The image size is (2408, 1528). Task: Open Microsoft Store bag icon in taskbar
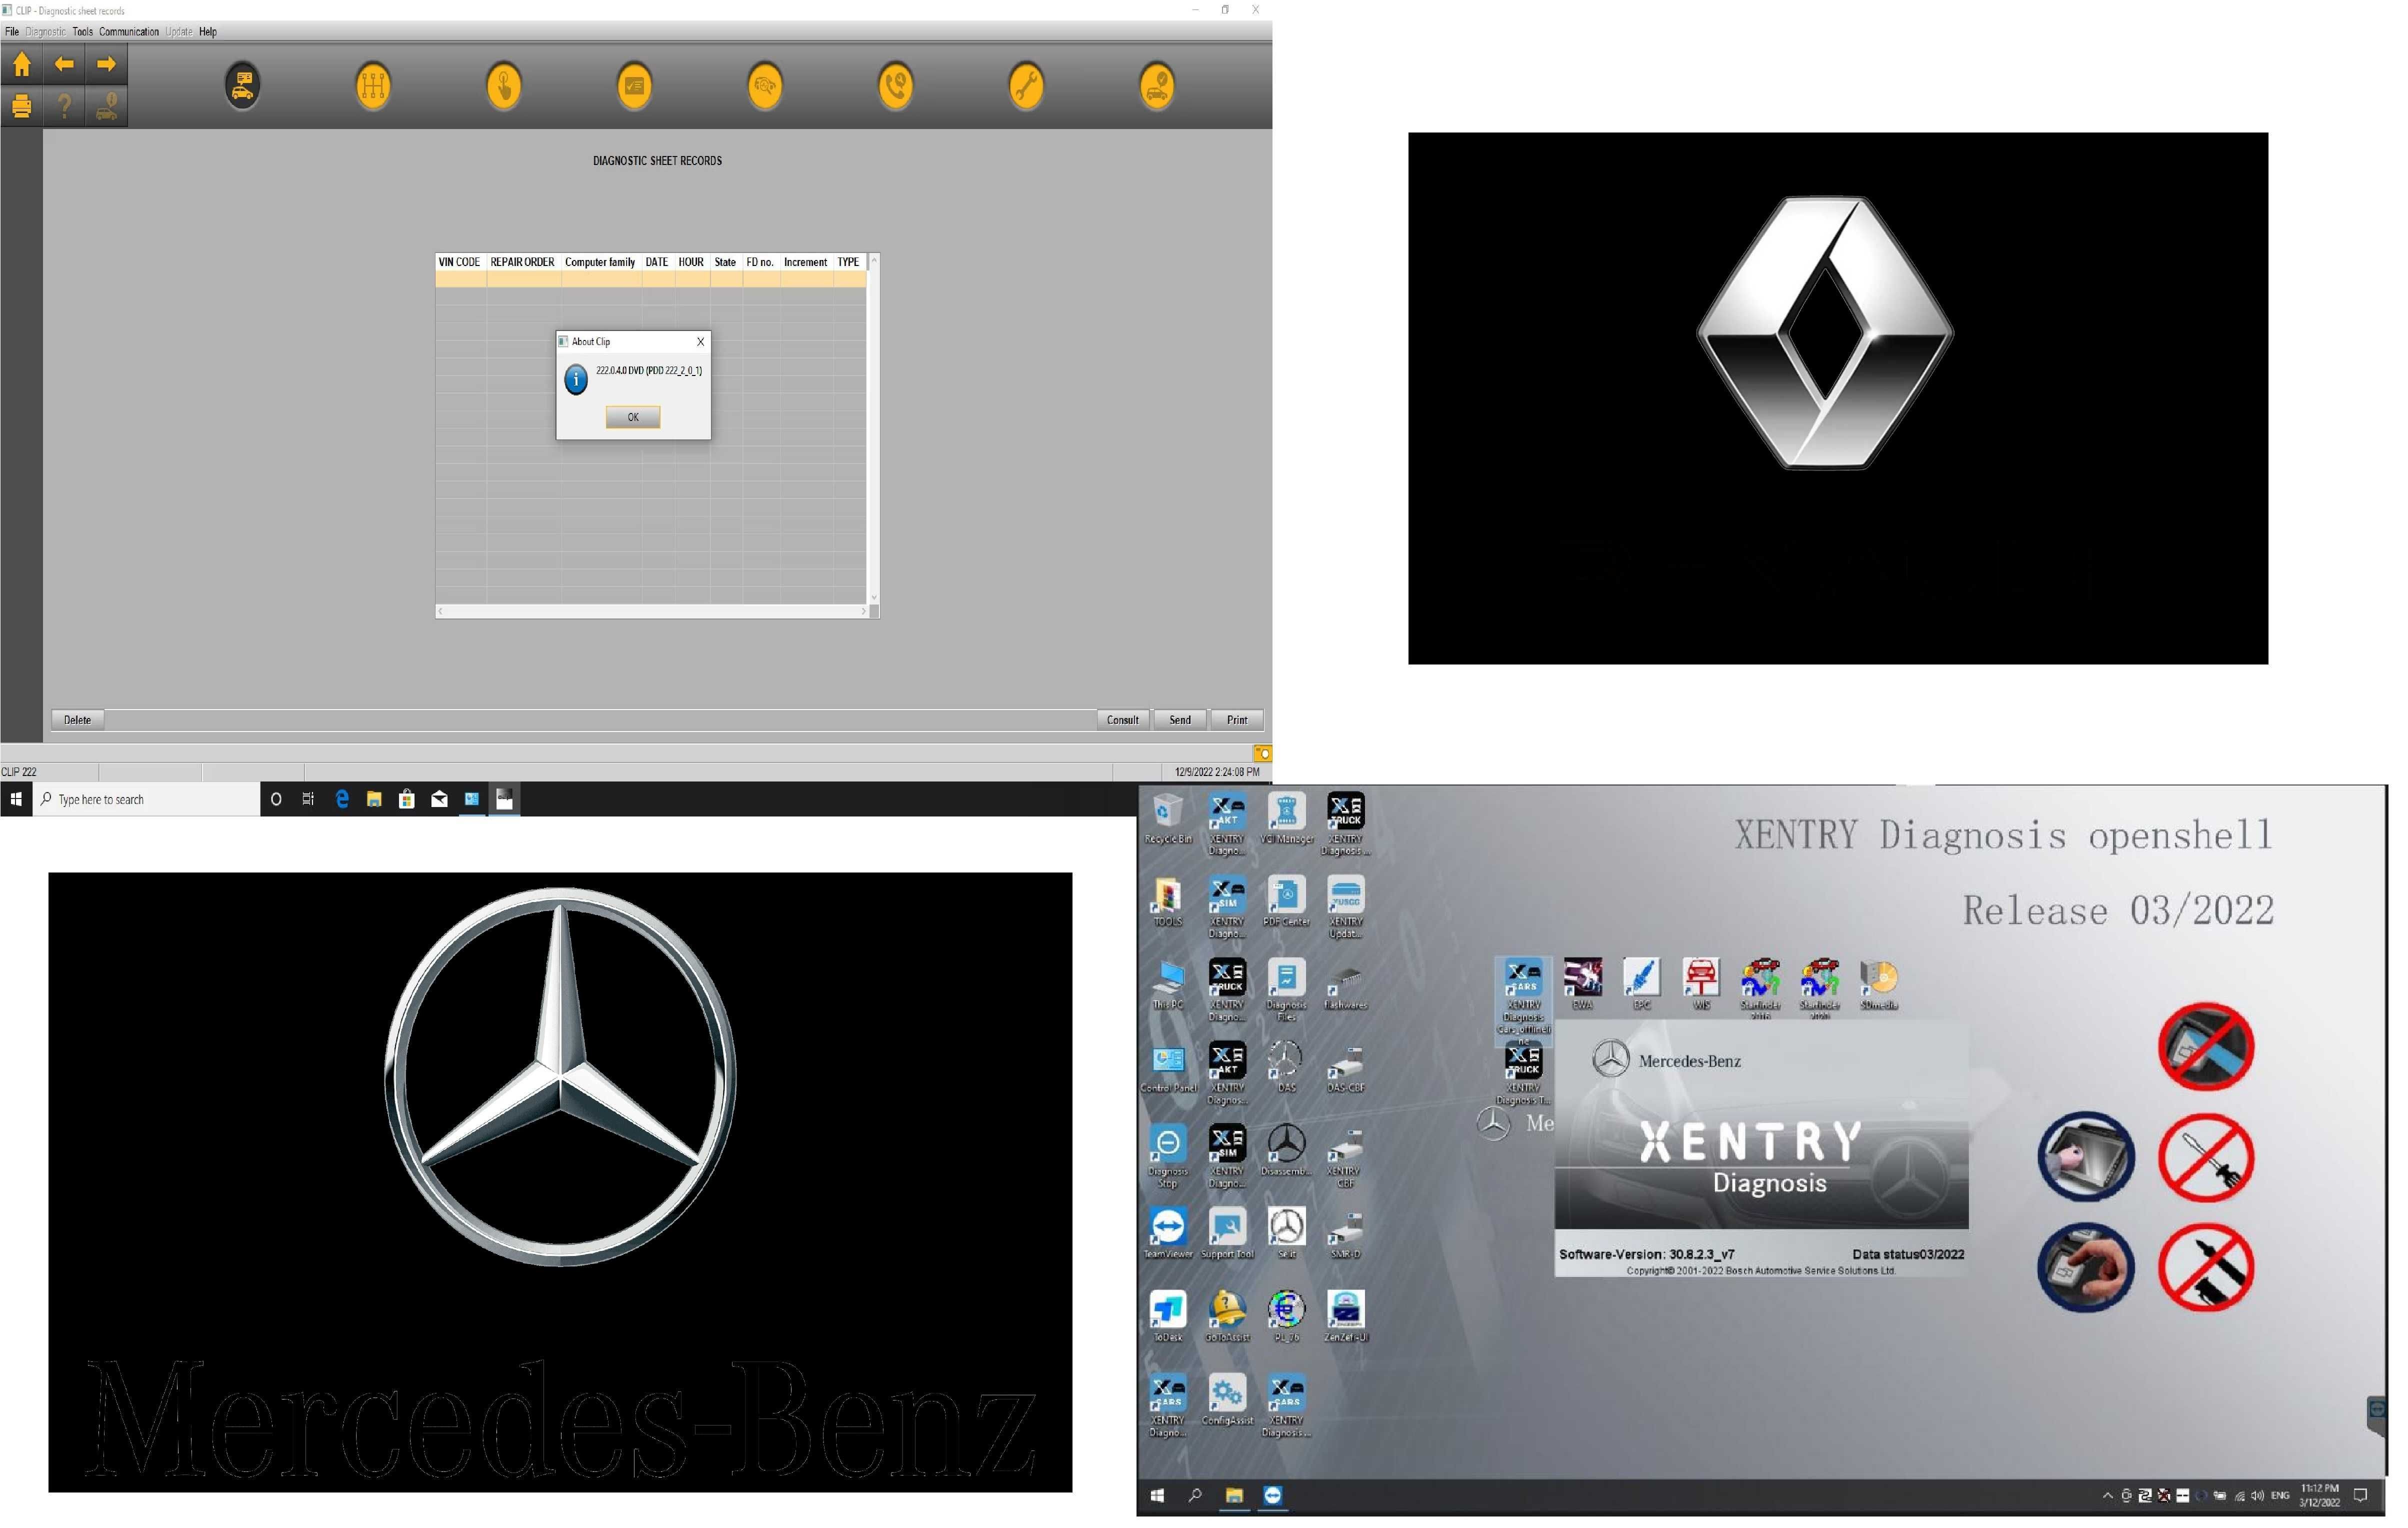coord(406,800)
